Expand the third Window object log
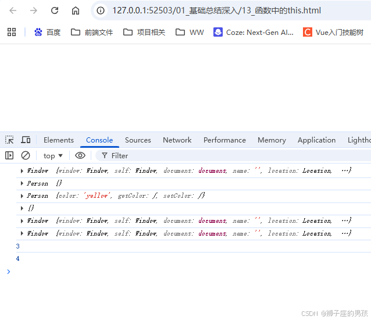This screenshot has width=371, height=320. click(x=22, y=234)
